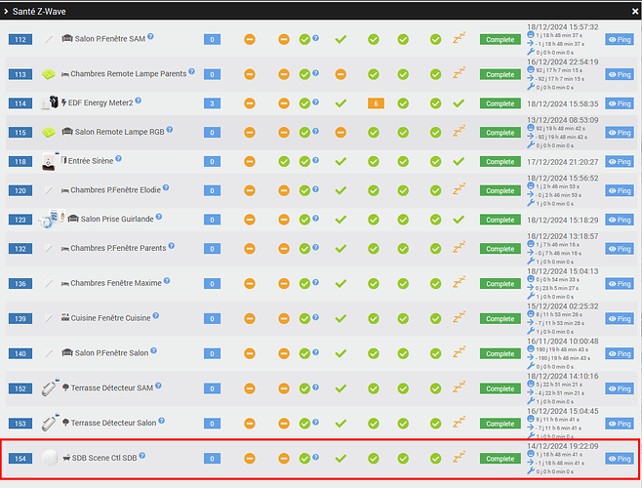The width and height of the screenshot is (642, 488).
Task: Click the Entrée Sirène device thumbnail
Action: [x=49, y=161]
